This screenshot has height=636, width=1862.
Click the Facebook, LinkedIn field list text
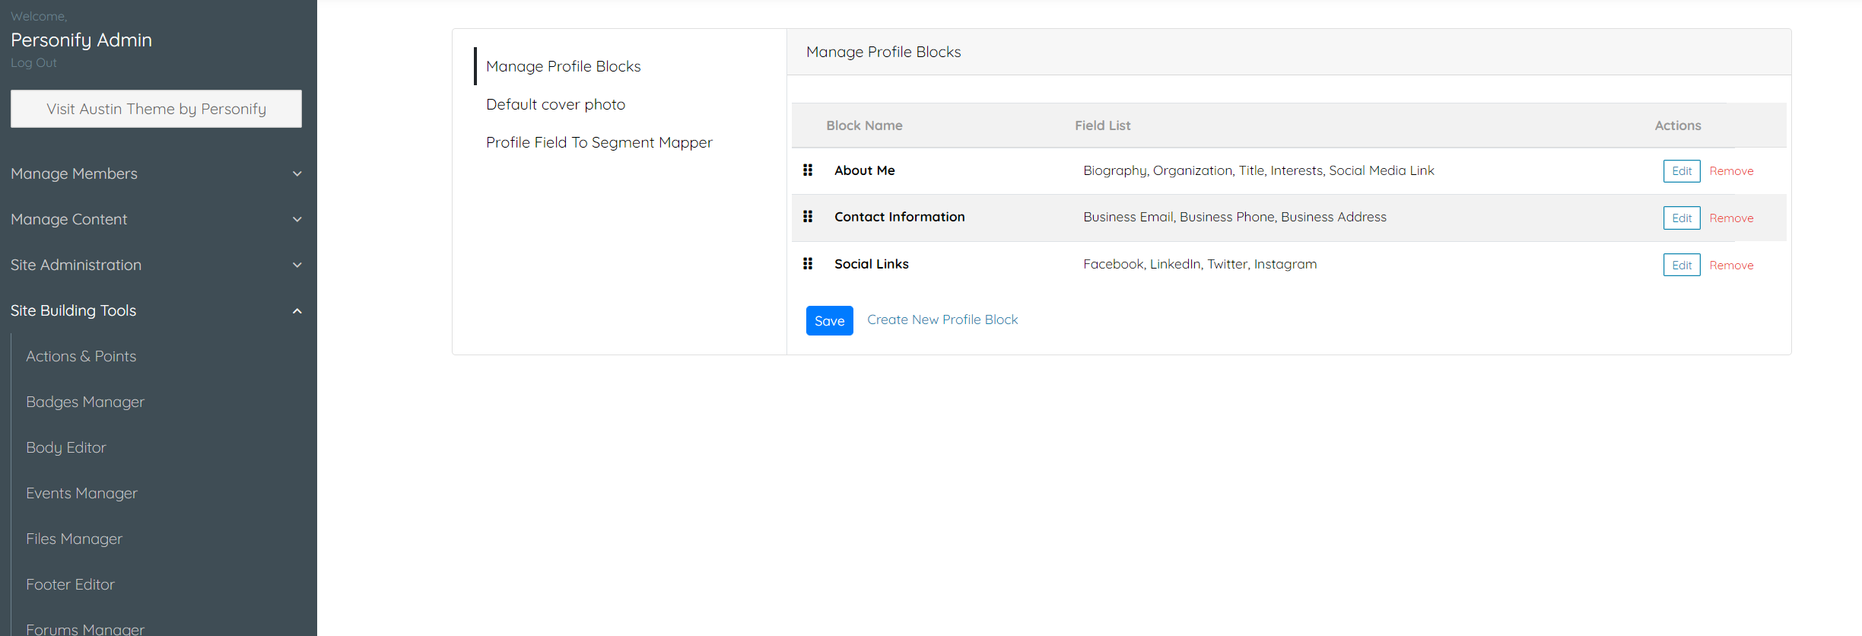point(1200,264)
